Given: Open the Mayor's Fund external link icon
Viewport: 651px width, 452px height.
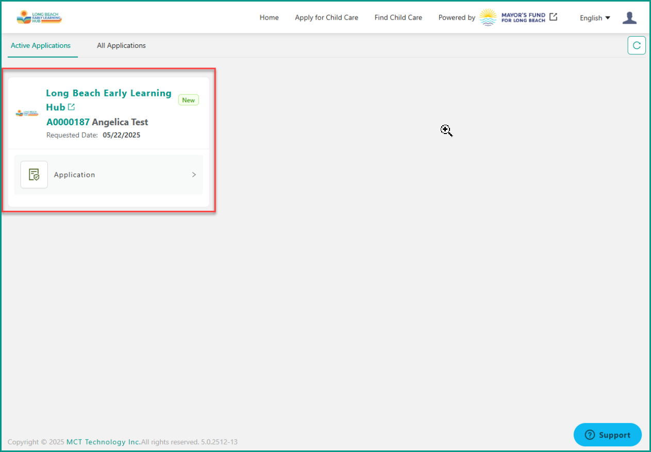Looking at the screenshot, I should tap(553, 17).
